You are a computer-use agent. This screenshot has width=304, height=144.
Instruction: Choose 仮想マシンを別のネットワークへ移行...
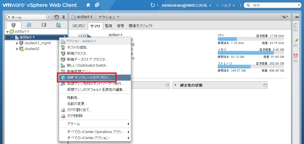[x=95, y=84]
